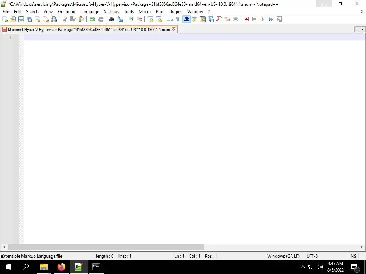Run macro multiple times icon
The image size is (366, 274).
coord(271,19)
